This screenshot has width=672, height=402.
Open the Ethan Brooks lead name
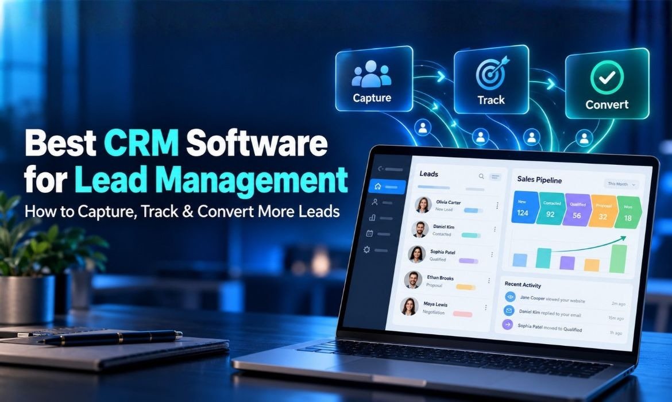point(440,278)
